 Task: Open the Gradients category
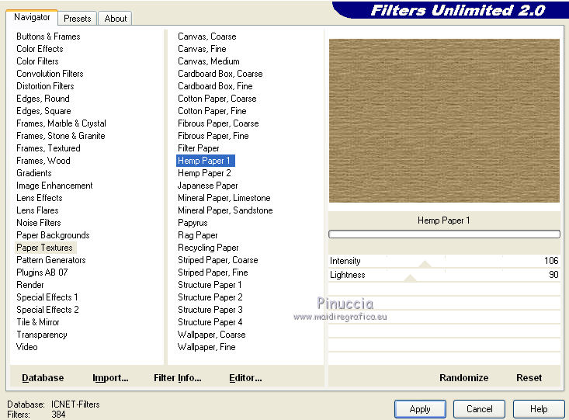33,173
